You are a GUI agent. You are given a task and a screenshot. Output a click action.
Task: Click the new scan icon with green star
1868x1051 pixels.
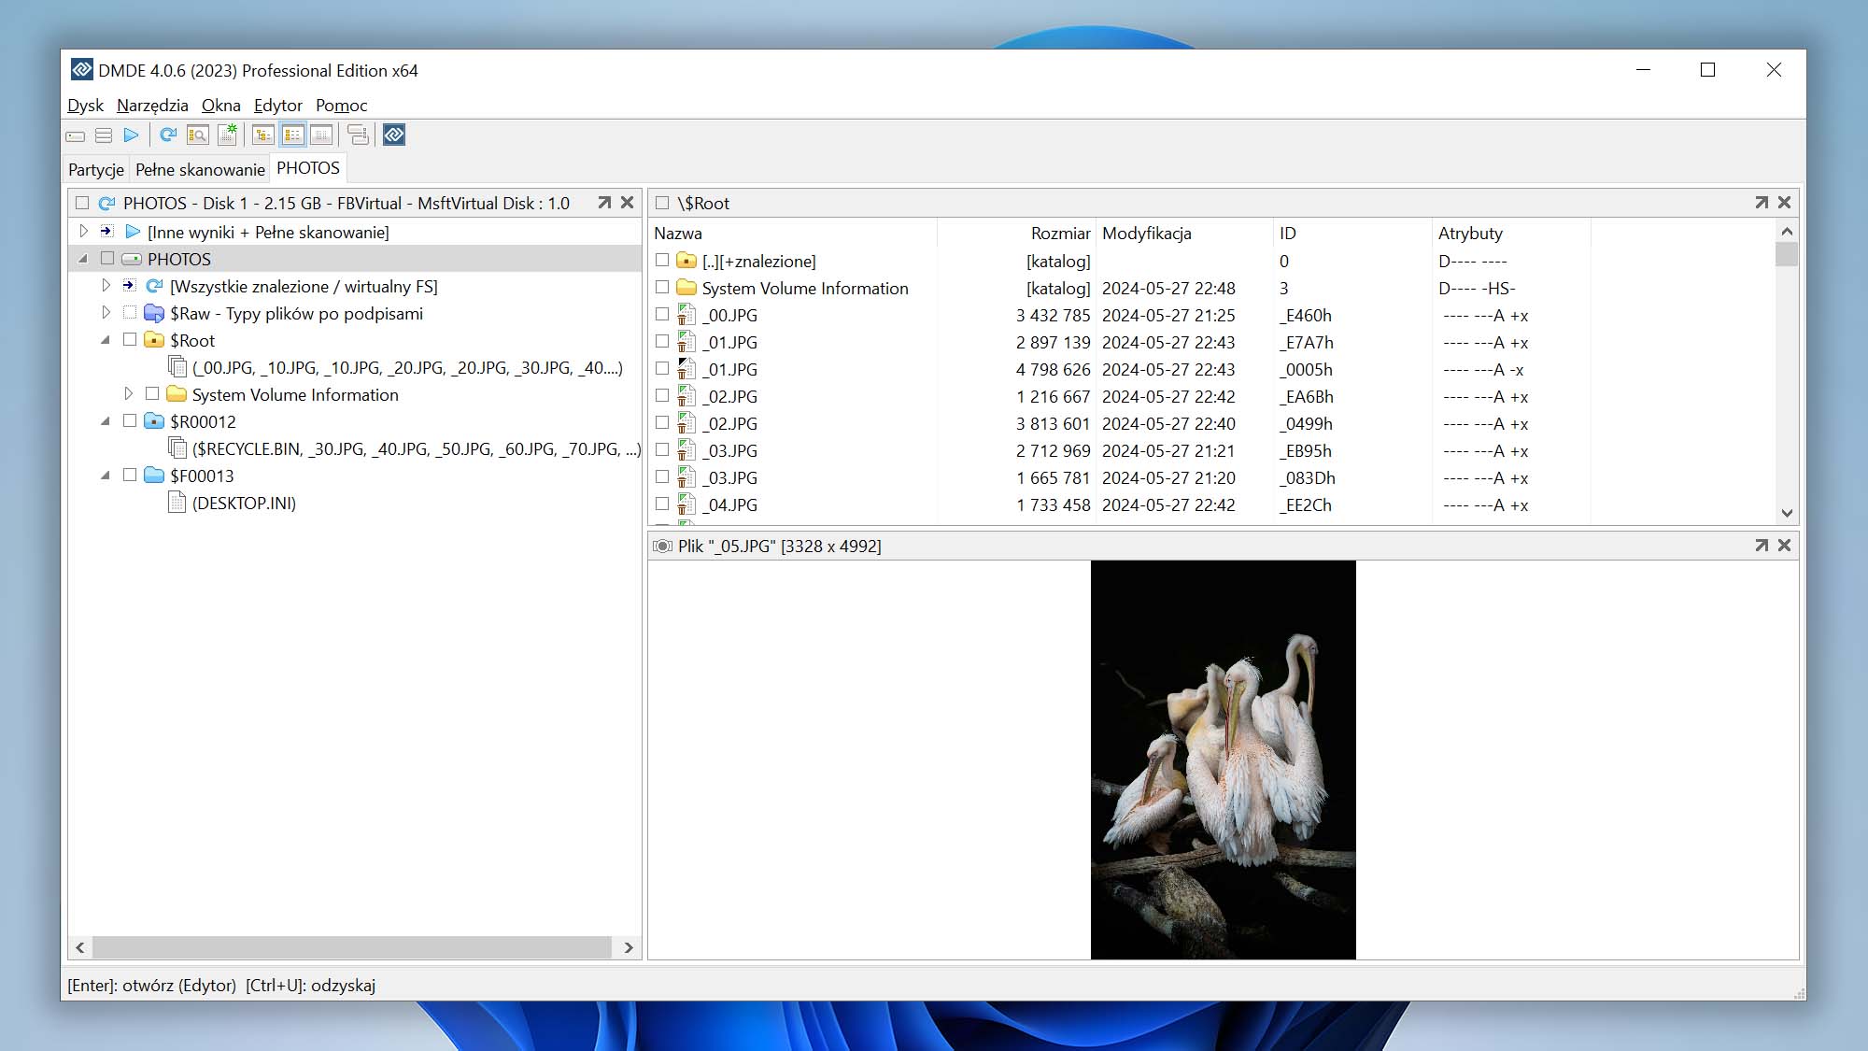tap(227, 135)
